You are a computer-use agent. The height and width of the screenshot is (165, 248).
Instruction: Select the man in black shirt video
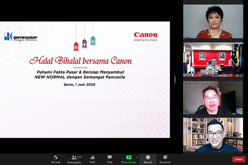pyautogui.click(x=213, y=98)
